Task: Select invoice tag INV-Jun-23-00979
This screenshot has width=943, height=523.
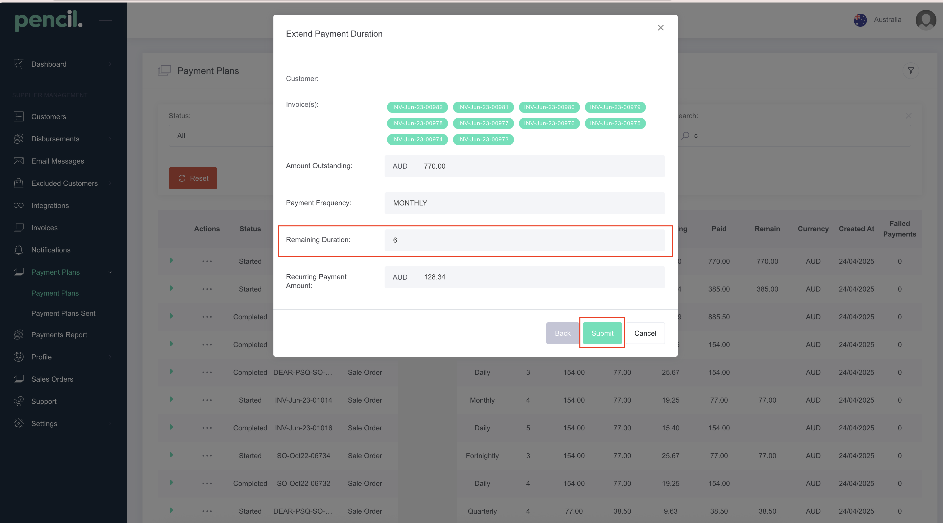Action: [615, 107]
